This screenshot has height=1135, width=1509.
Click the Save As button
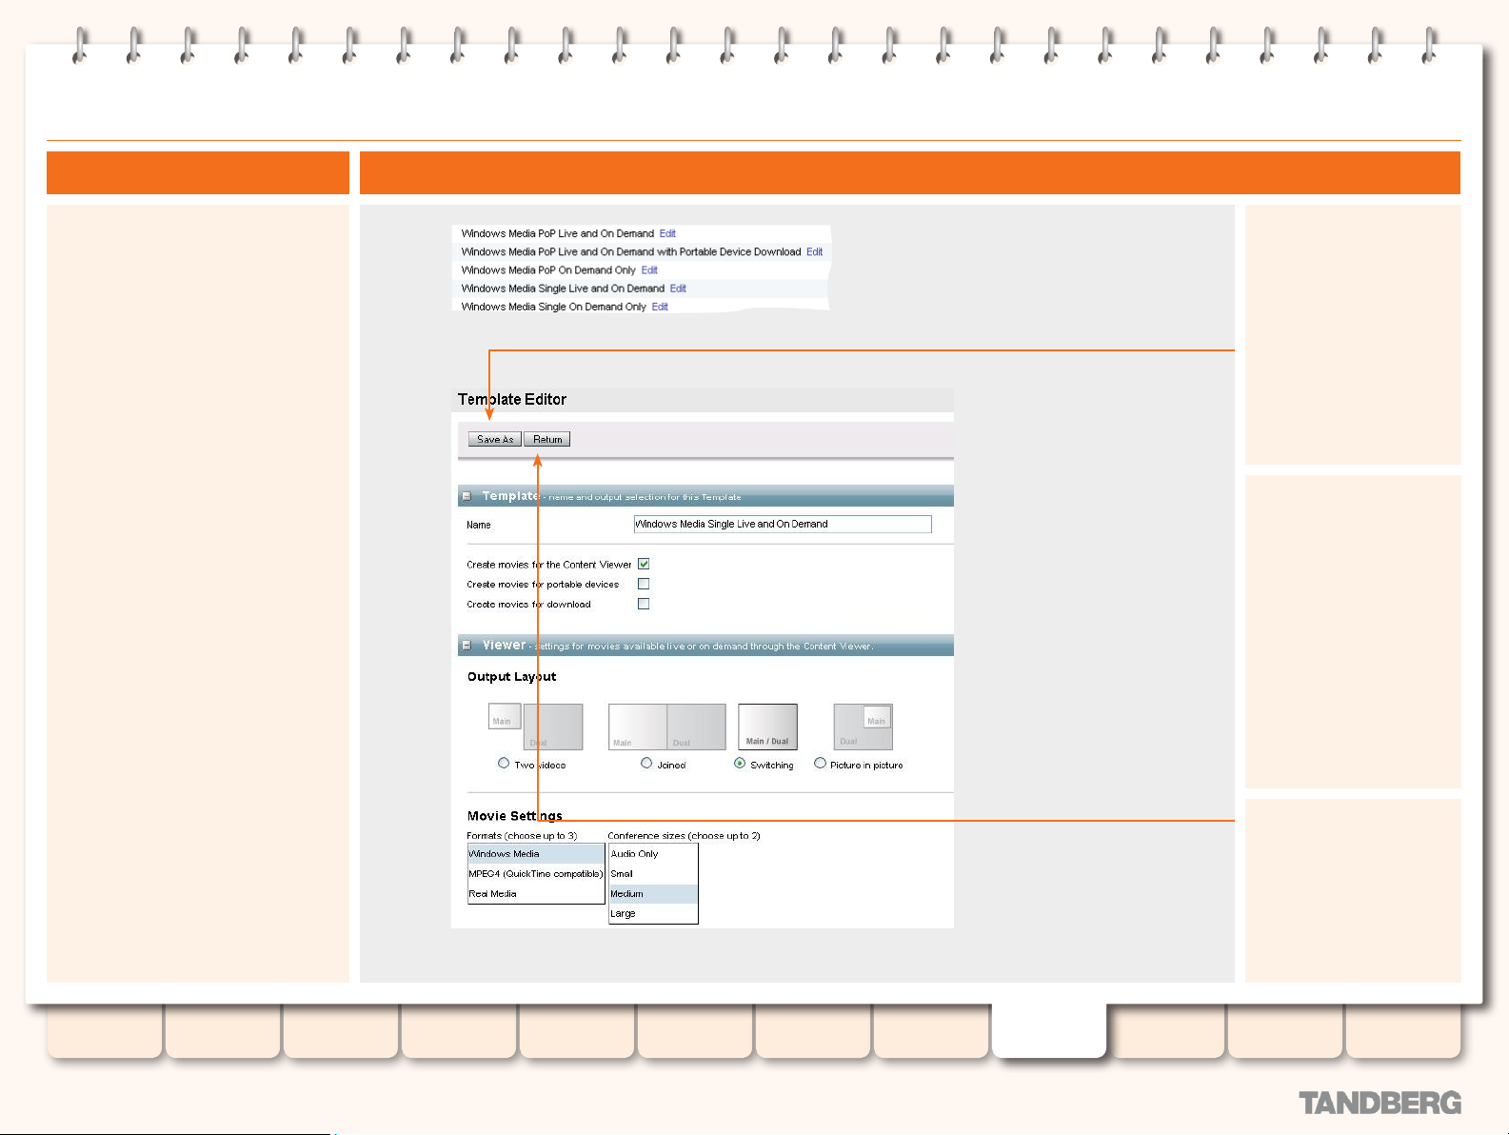pos(495,439)
